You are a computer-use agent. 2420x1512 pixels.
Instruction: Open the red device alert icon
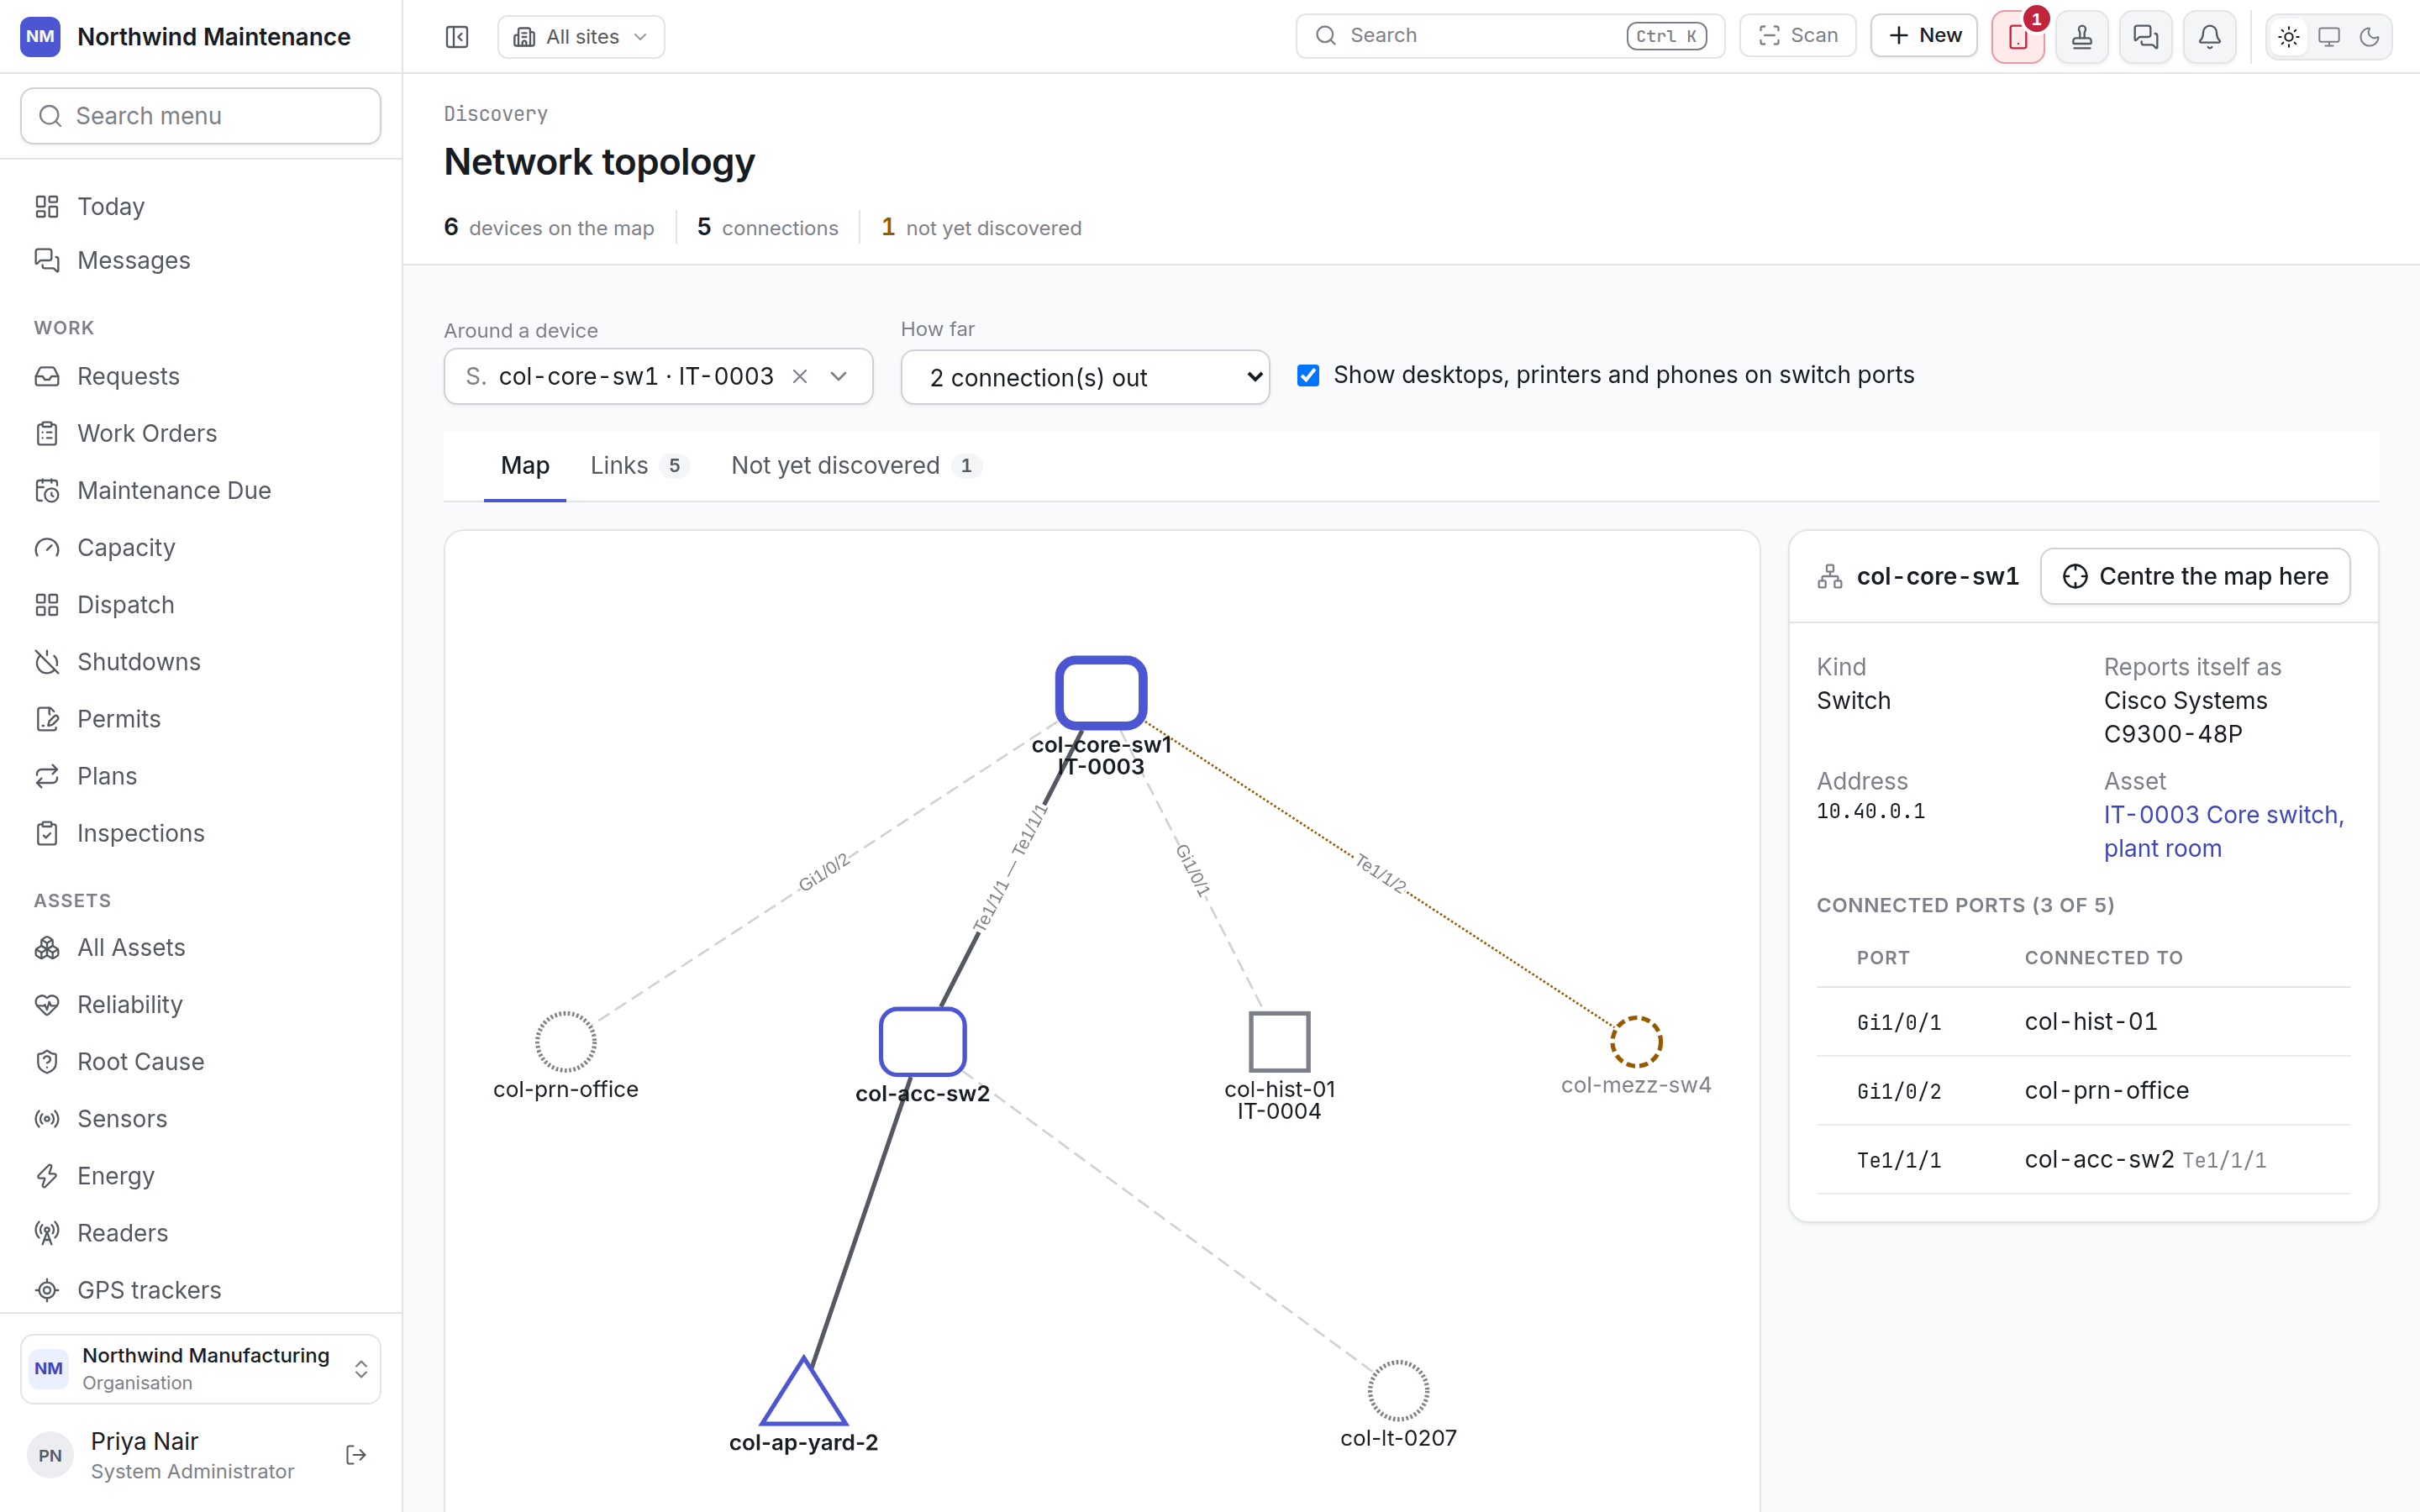2018,37
